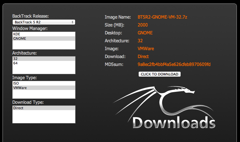Choose 64 in the Architecture list
The height and width of the screenshot is (142, 240).
pyautogui.click(x=44, y=63)
